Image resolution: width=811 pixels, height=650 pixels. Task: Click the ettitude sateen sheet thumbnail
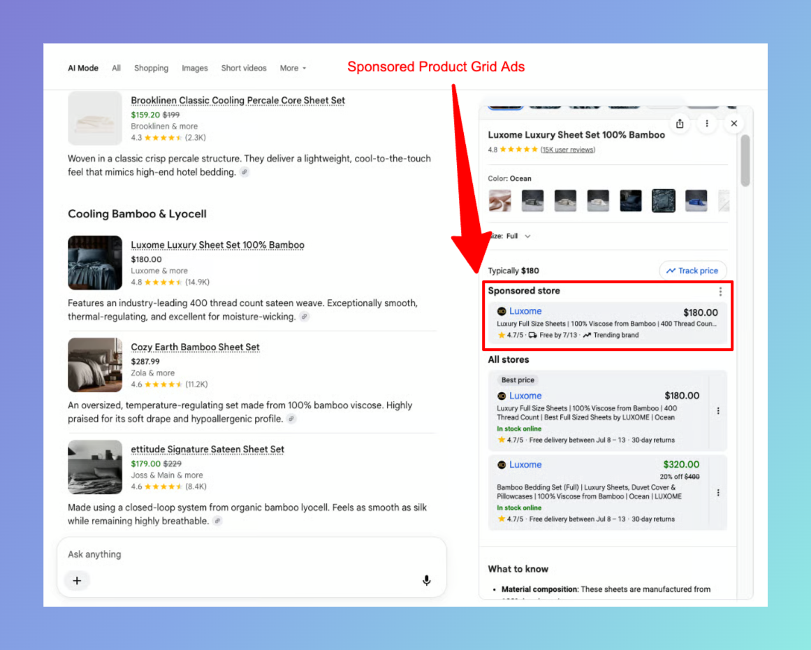[94, 467]
